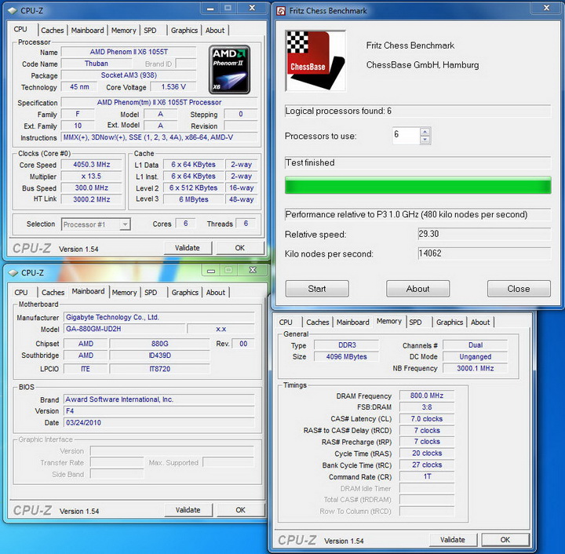The height and width of the screenshot is (554, 565).
Task: Click About button in Fritz Chess Benchmark
Action: (418, 289)
